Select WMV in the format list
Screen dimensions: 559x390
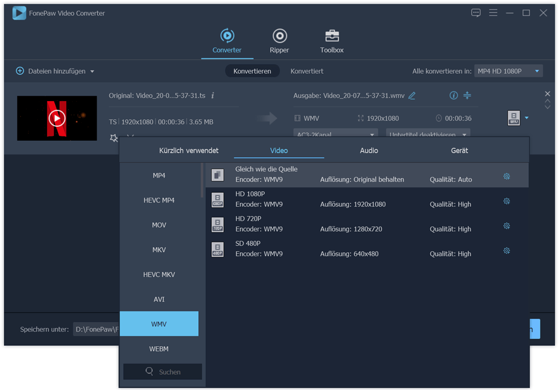(x=159, y=323)
